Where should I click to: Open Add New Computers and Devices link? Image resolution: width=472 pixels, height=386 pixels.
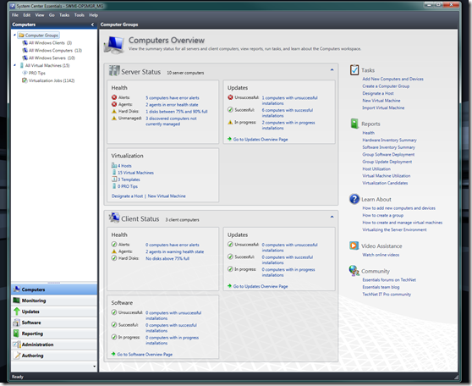[x=392, y=79]
